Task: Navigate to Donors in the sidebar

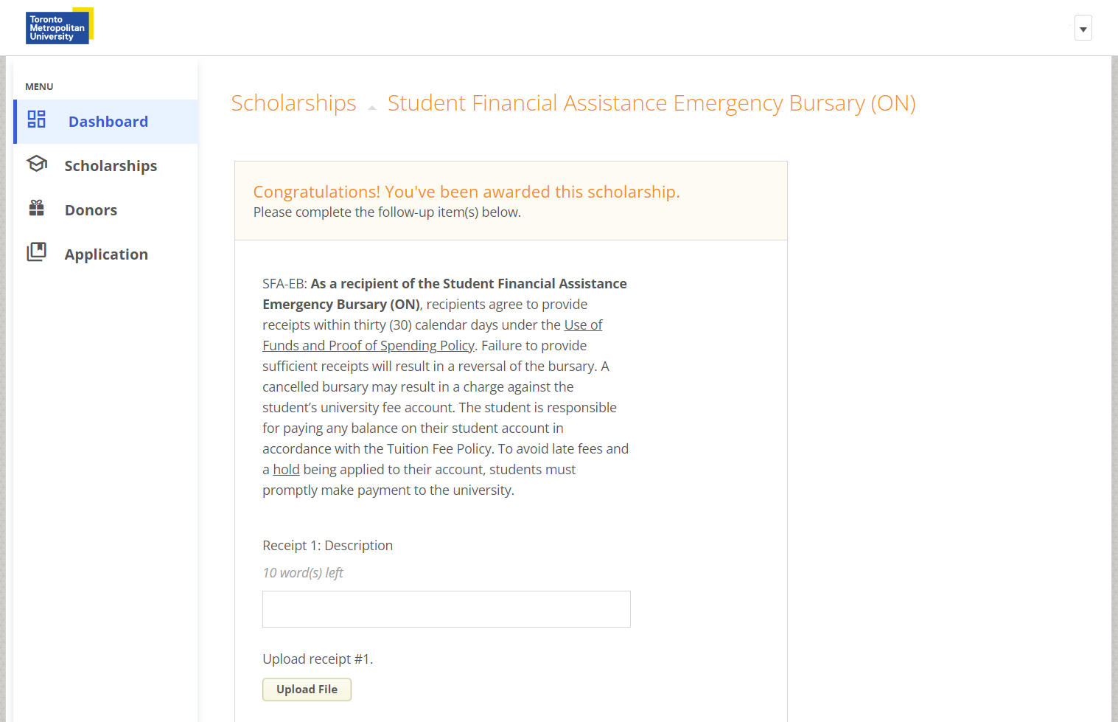Action: 91,209
